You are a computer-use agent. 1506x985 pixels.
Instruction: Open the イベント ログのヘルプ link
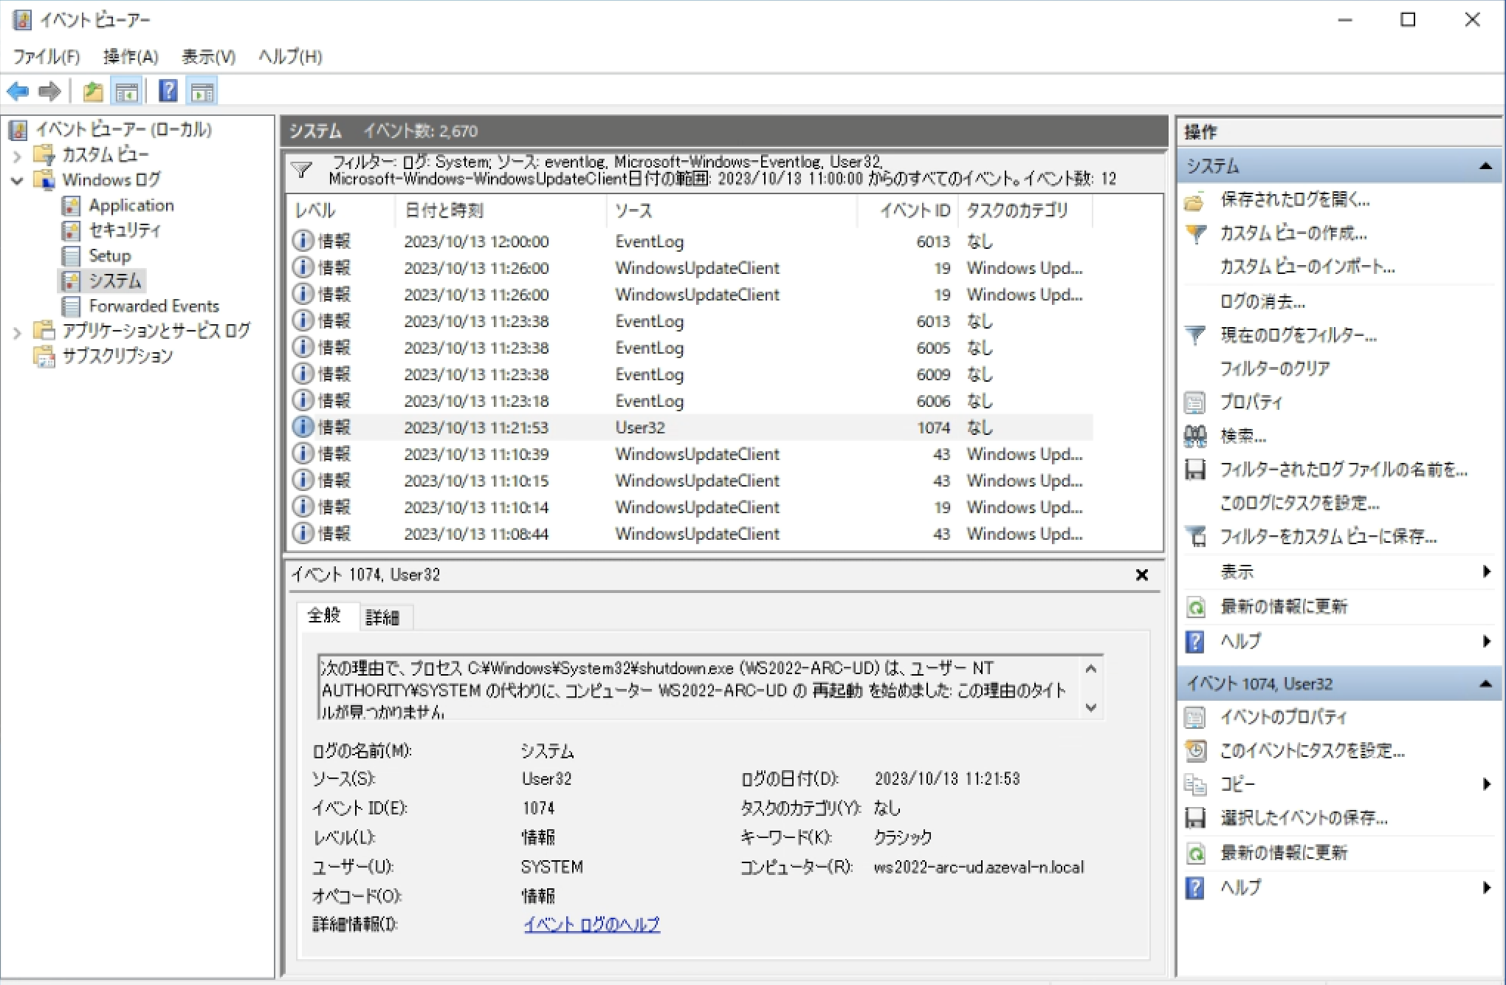592,924
